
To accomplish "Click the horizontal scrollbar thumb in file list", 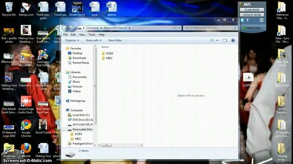I will (x=107, y=145).
